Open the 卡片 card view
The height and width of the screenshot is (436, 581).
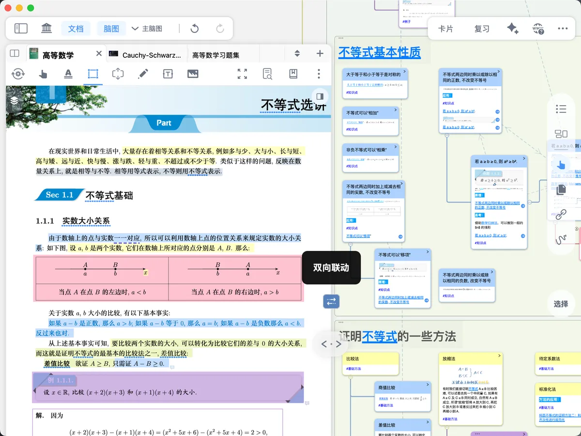coord(445,29)
